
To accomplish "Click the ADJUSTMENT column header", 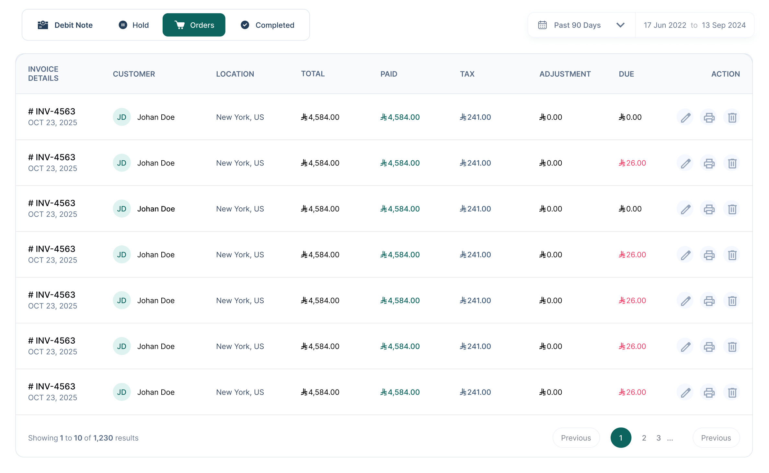I will click(x=565, y=74).
